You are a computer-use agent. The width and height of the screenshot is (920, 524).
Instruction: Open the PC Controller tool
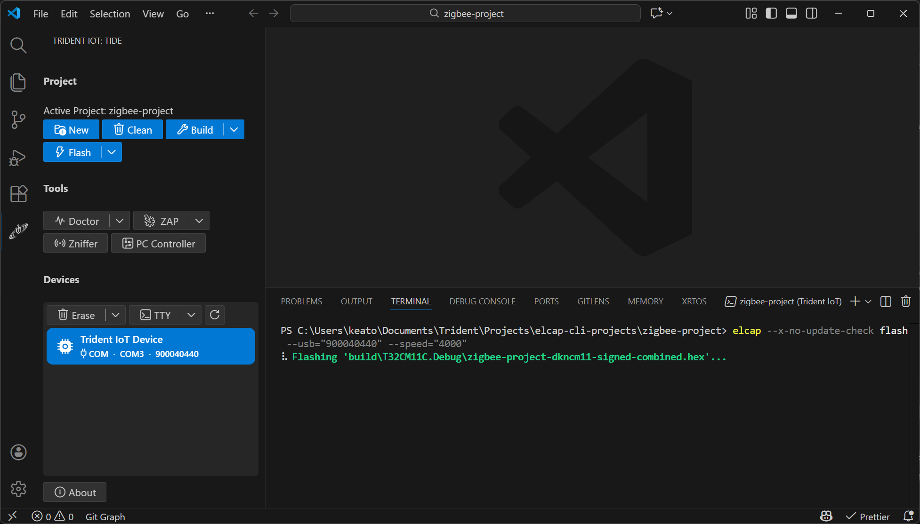click(x=158, y=244)
